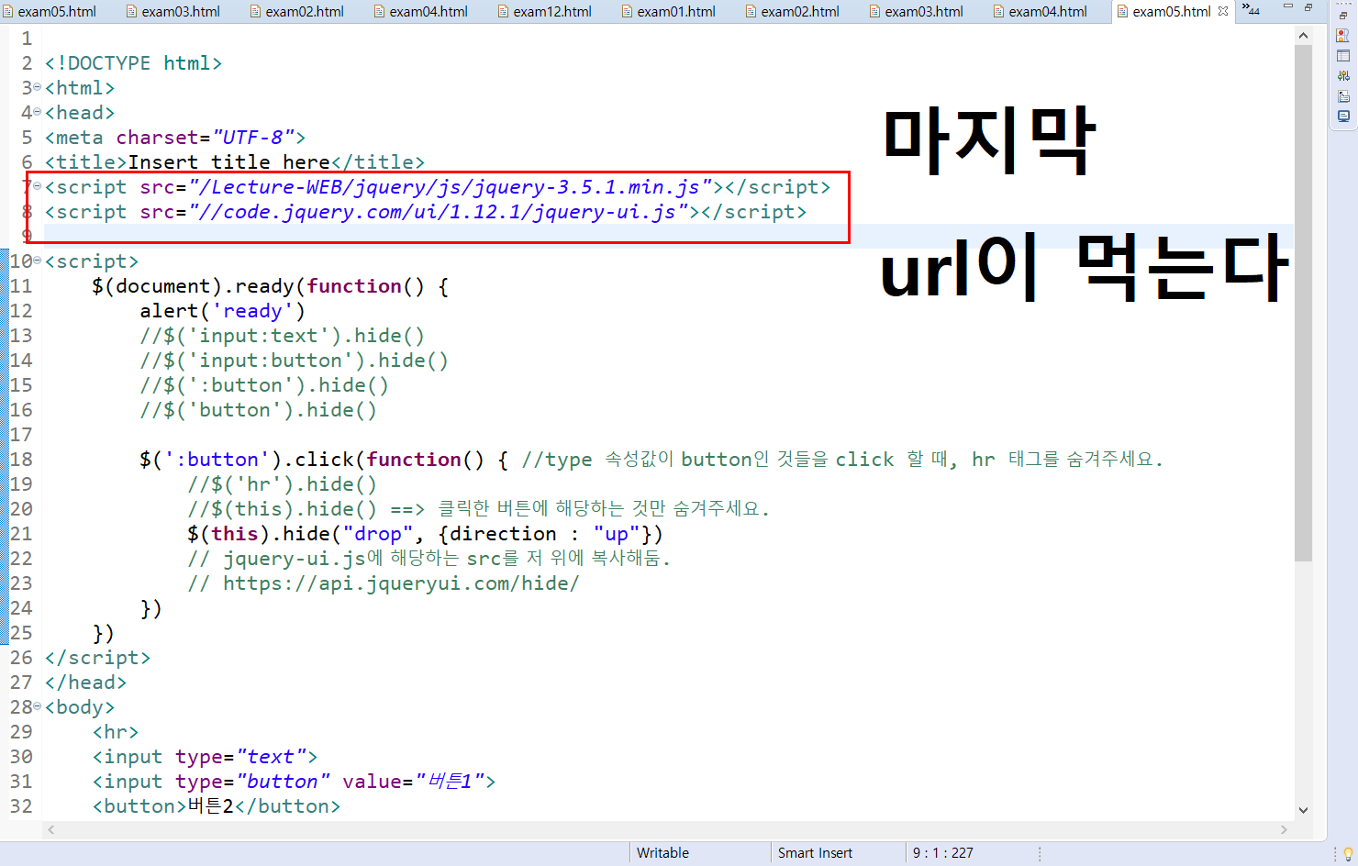Click the Smart Insert status bar entry
This screenshot has height=866, width=1358.
coord(815,853)
